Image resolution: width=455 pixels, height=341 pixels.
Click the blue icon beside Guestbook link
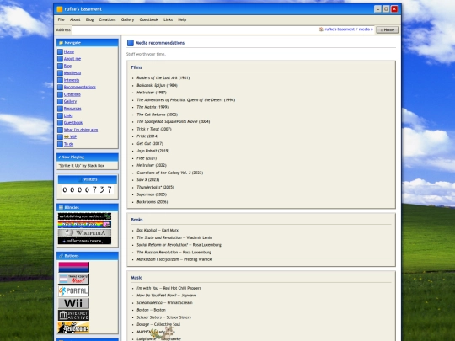60,123
